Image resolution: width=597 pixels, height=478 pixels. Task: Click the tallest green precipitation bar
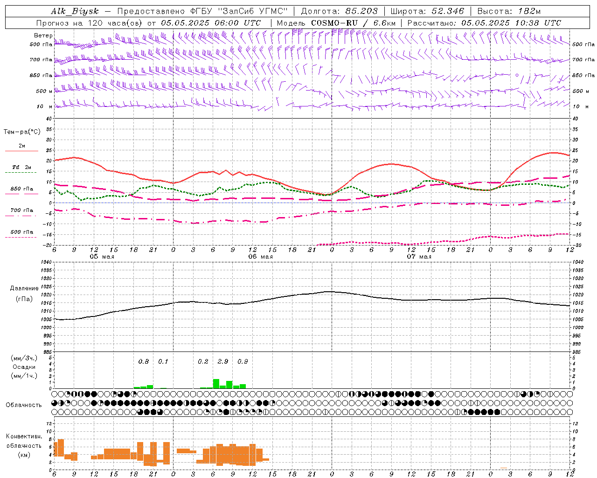(216, 384)
